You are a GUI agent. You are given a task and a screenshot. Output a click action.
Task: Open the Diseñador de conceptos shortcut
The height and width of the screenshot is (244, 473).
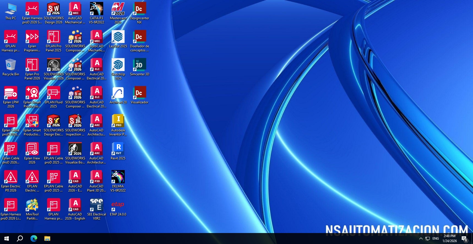click(140, 41)
